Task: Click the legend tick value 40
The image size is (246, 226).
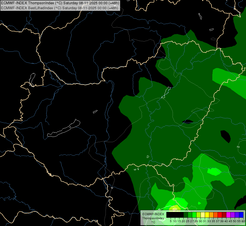Action: 226,221
